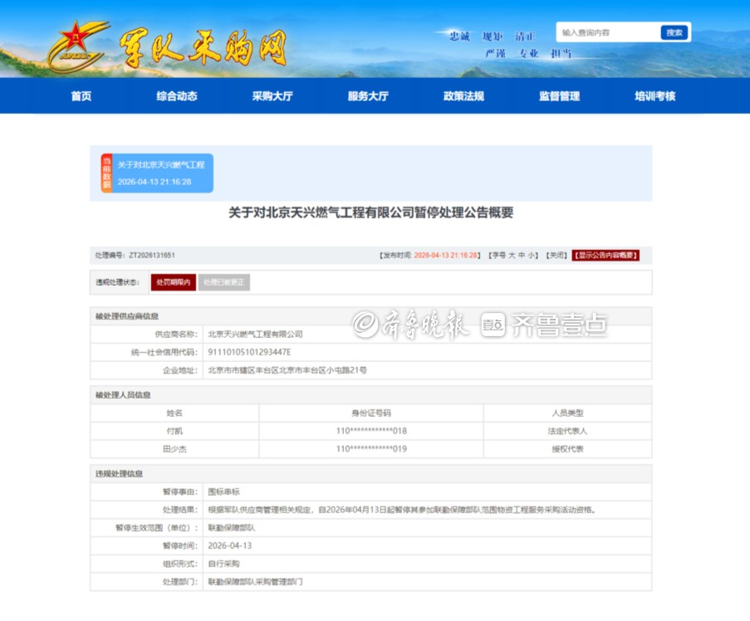Open the 综合动态 menu item
This screenshot has width=750, height=621.
177,96
